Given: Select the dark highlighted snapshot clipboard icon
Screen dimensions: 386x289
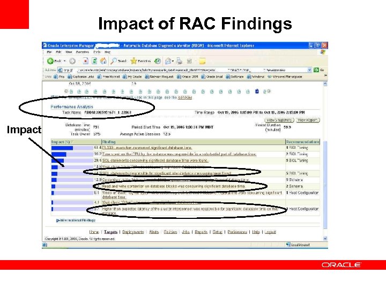Looking at the screenshot, I should [257, 91].
